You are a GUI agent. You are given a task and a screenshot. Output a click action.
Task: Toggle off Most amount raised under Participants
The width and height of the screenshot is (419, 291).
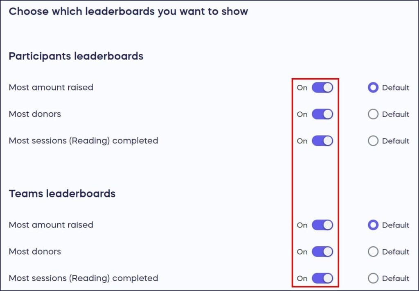click(x=323, y=87)
